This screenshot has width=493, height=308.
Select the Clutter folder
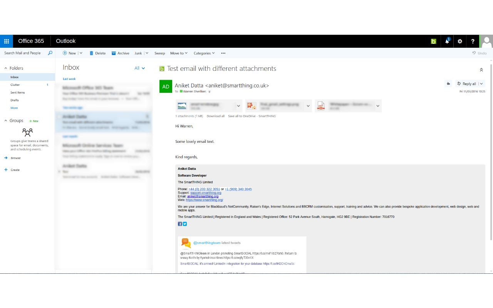click(x=27, y=85)
